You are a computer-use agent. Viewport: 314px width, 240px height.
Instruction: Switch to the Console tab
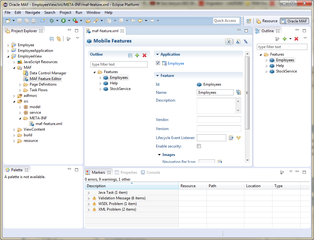(150, 172)
